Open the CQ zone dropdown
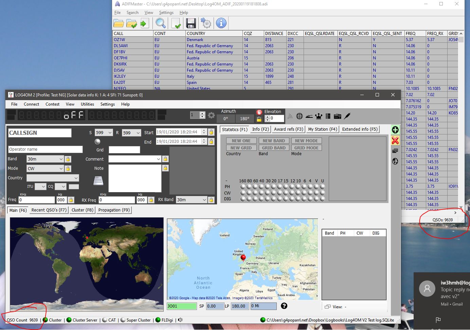The image size is (470, 330). 60,186
